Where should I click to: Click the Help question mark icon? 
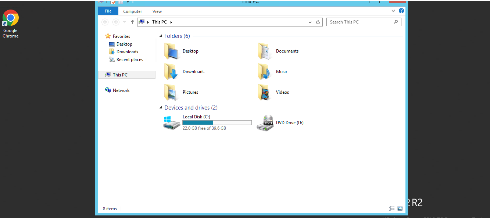[x=401, y=11]
